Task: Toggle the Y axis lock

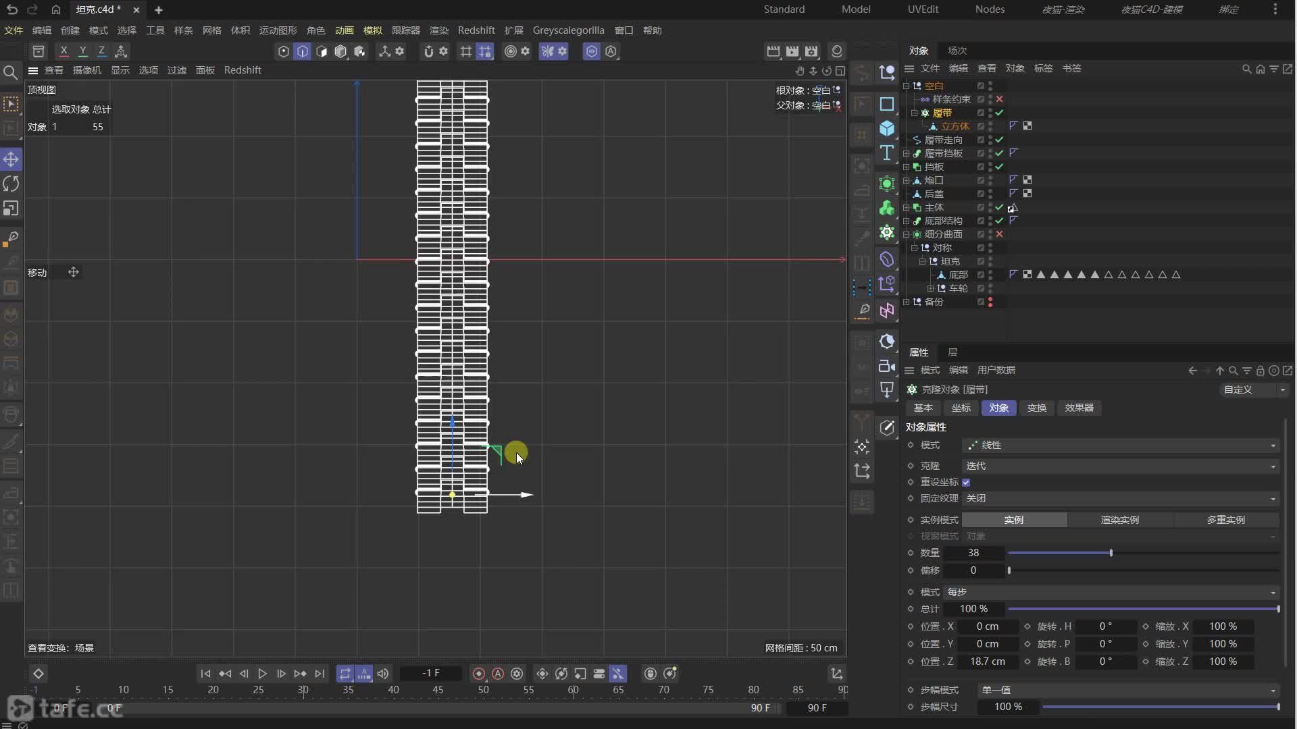Action: 82,51
